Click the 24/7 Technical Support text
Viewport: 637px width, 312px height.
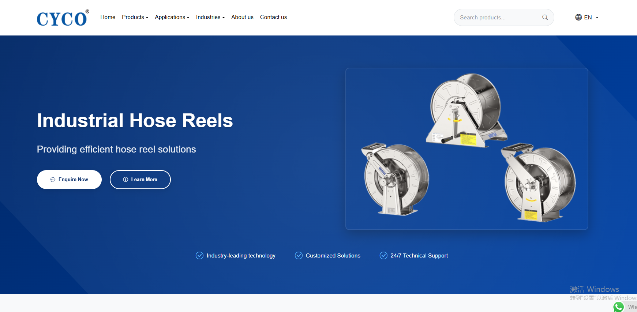(419, 256)
